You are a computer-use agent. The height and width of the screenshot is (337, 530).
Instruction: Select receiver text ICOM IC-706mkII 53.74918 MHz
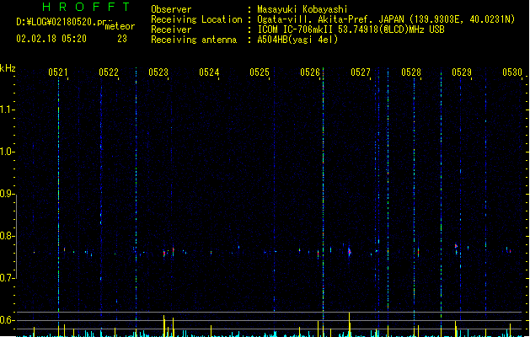[x=351, y=29]
